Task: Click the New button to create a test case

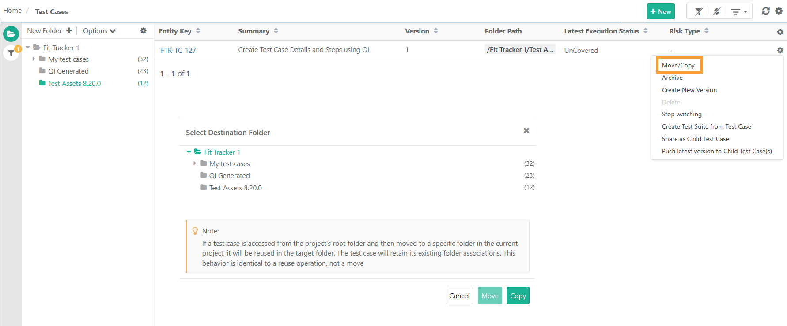Action: (661, 11)
